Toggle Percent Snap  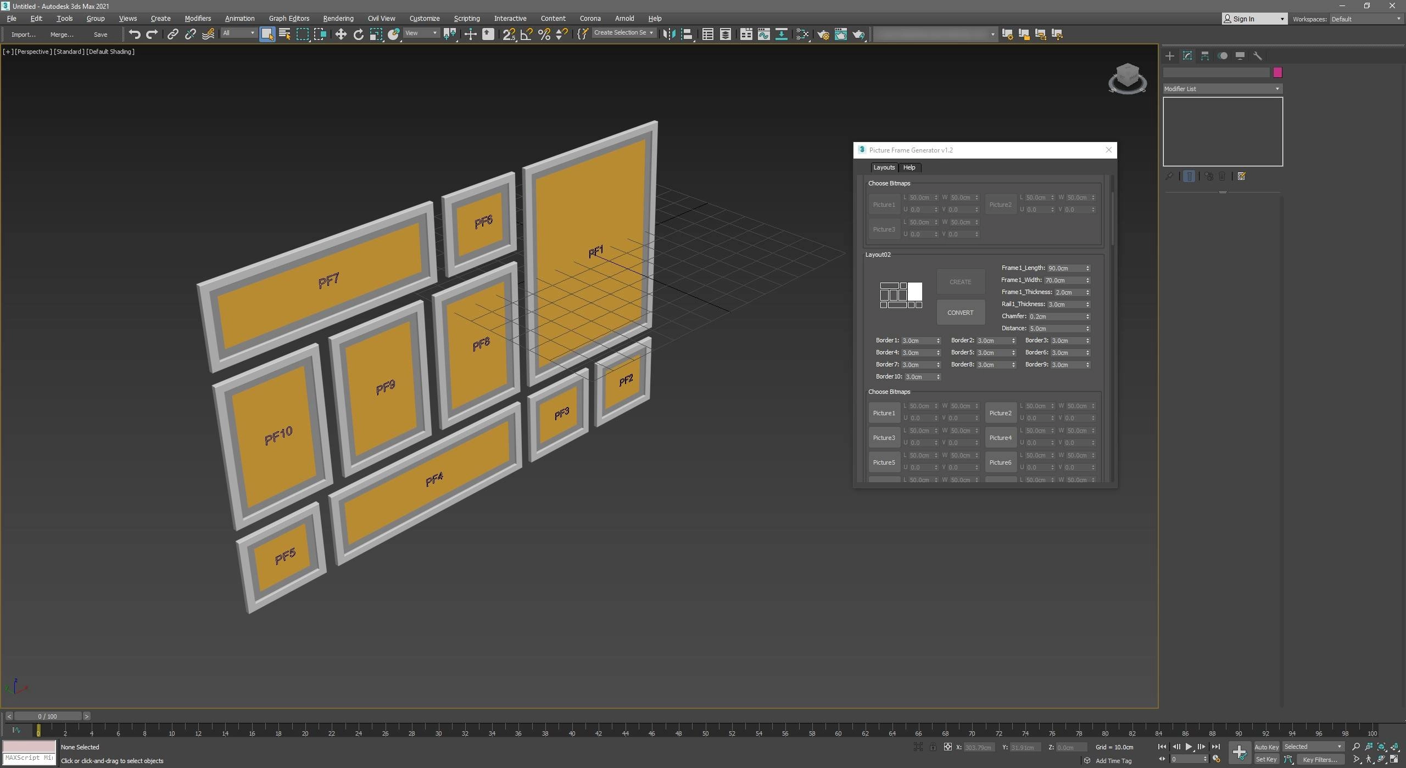click(544, 34)
